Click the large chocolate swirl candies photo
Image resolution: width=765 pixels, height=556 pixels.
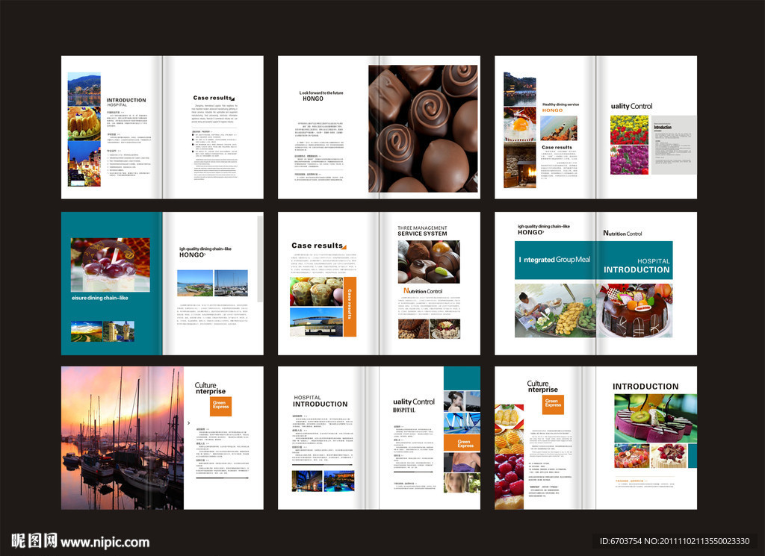tap(423, 128)
